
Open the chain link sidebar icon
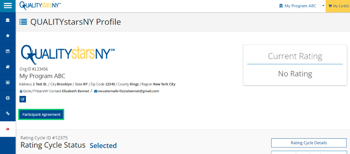click(x=8, y=114)
